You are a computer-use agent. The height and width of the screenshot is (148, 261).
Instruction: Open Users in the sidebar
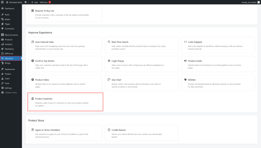[11, 78]
